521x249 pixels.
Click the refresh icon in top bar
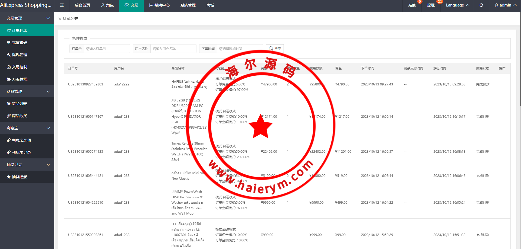click(481, 5)
